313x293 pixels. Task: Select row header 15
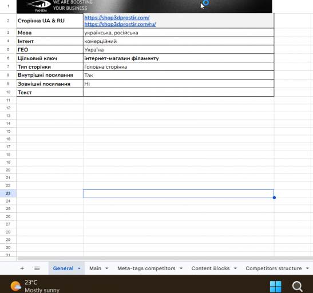pos(8,131)
